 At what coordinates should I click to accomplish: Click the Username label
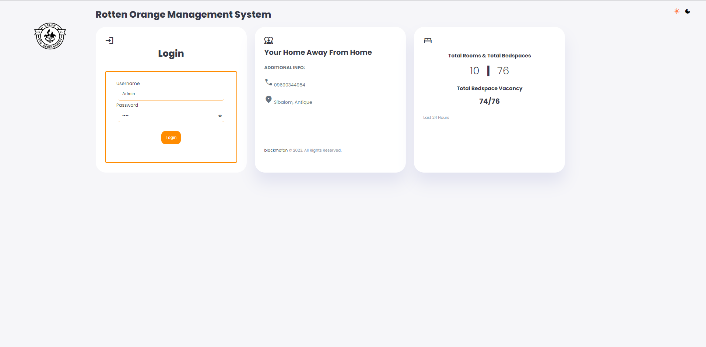[128, 84]
